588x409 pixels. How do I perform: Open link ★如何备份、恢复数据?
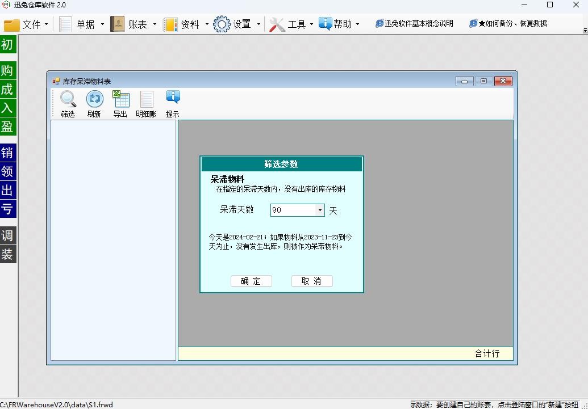pyautogui.click(x=508, y=24)
